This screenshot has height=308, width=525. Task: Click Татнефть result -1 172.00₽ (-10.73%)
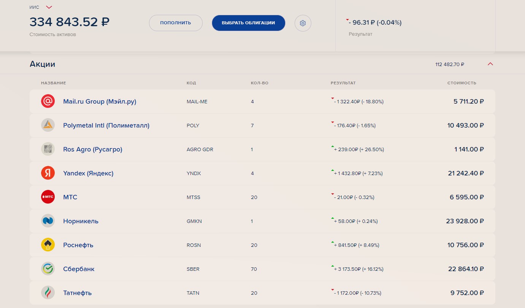[357, 293]
